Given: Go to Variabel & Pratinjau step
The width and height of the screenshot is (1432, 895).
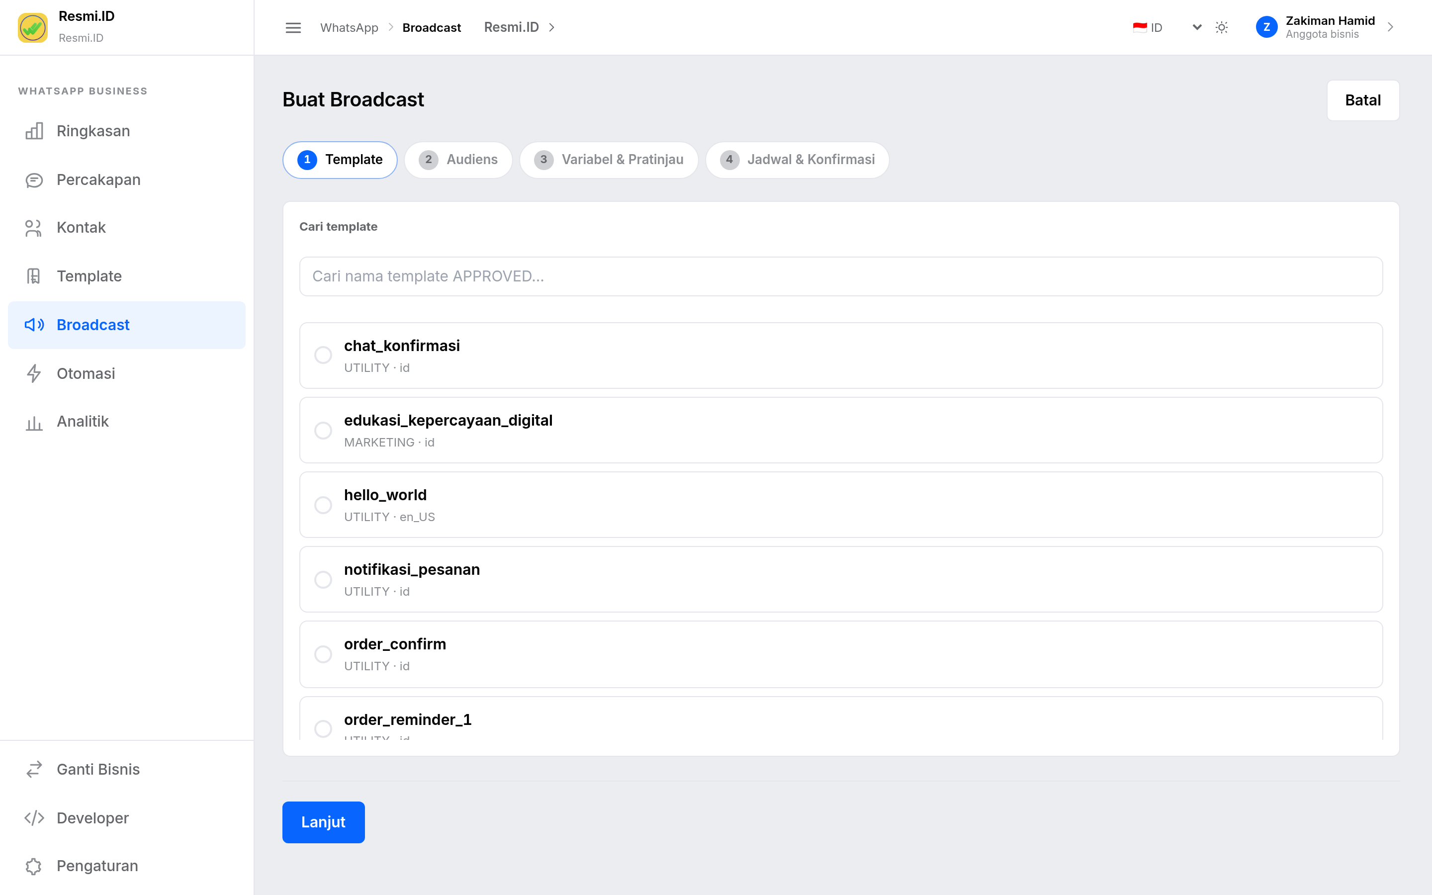Looking at the screenshot, I should click(x=608, y=160).
